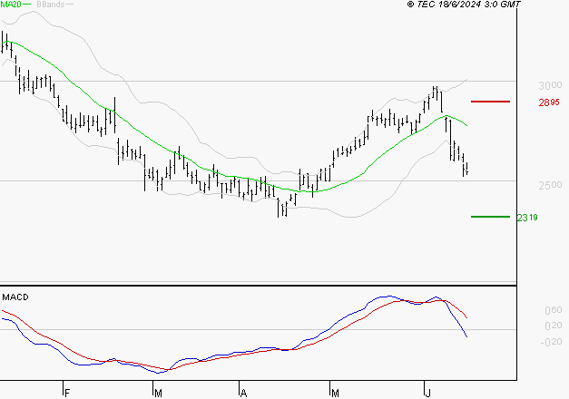Click the green 2319 support value
The height and width of the screenshot is (399, 569).
(x=527, y=218)
